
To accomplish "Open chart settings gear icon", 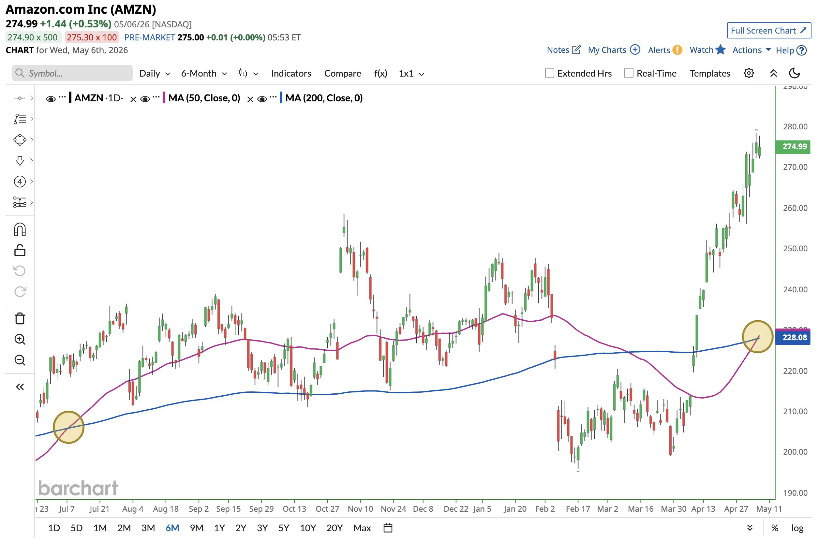I will tap(749, 73).
